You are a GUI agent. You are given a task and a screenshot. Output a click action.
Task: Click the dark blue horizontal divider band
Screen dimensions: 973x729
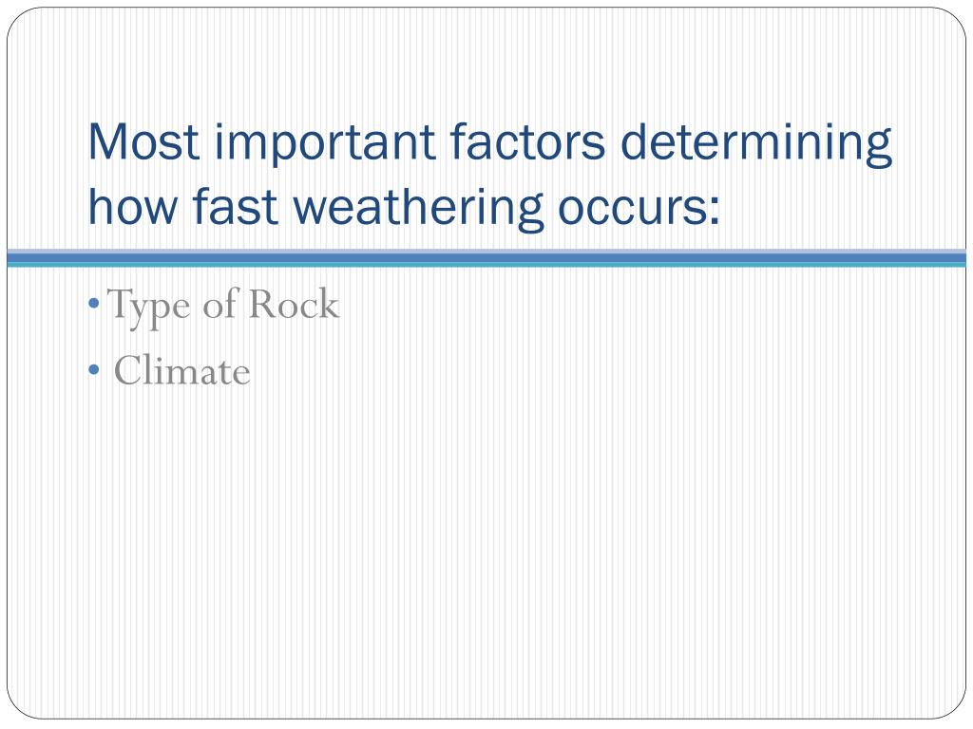486,256
